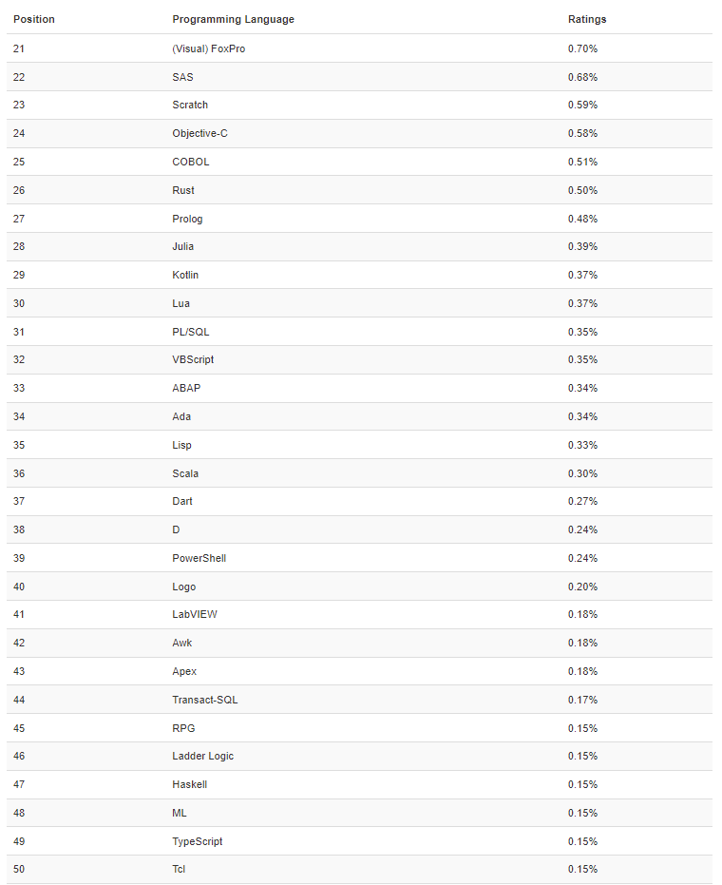
Task: Select the LabVIEW entry
Action: 195,614
